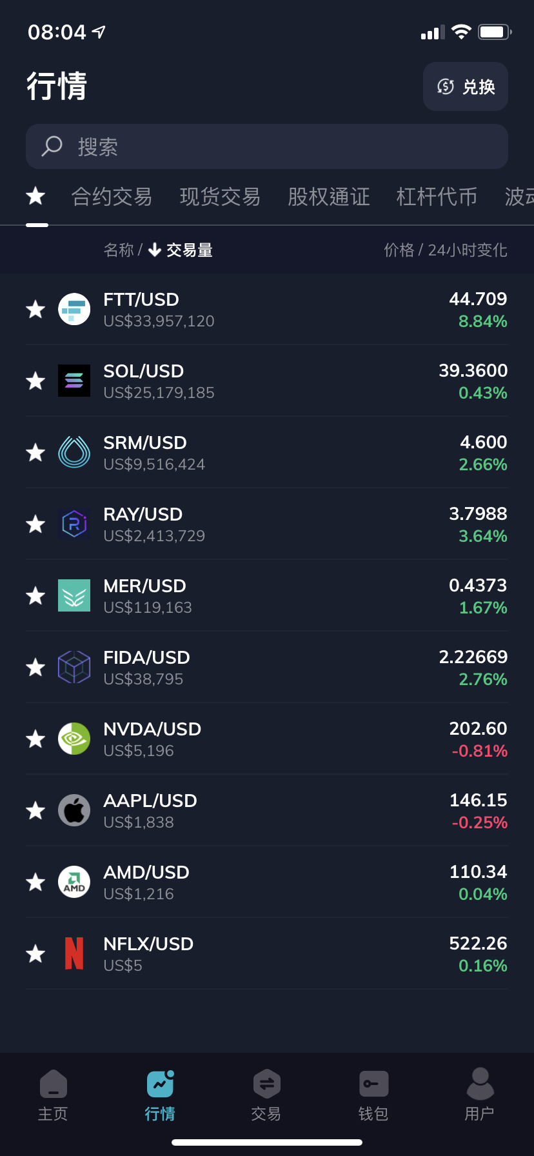534x1156 pixels.
Task: Open the 交易 trade tab in bottom bar
Action: click(266, 1095)
